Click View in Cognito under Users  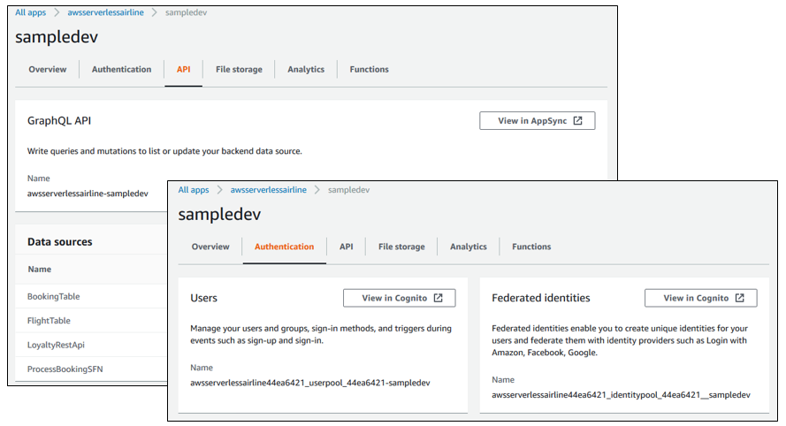[400, 298]
